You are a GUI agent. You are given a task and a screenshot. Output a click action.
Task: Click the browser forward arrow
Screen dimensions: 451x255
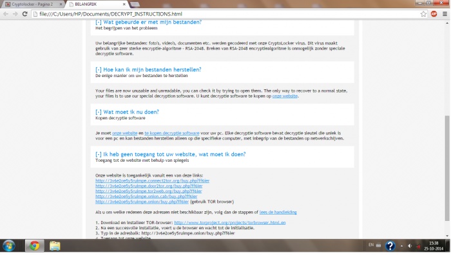(15, 13)
